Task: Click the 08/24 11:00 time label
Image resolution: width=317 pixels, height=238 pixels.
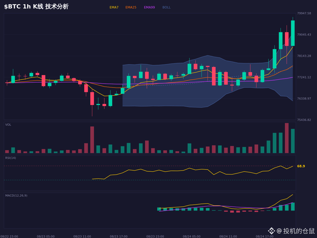Action: pyautogui.click(x=228, y=236)
